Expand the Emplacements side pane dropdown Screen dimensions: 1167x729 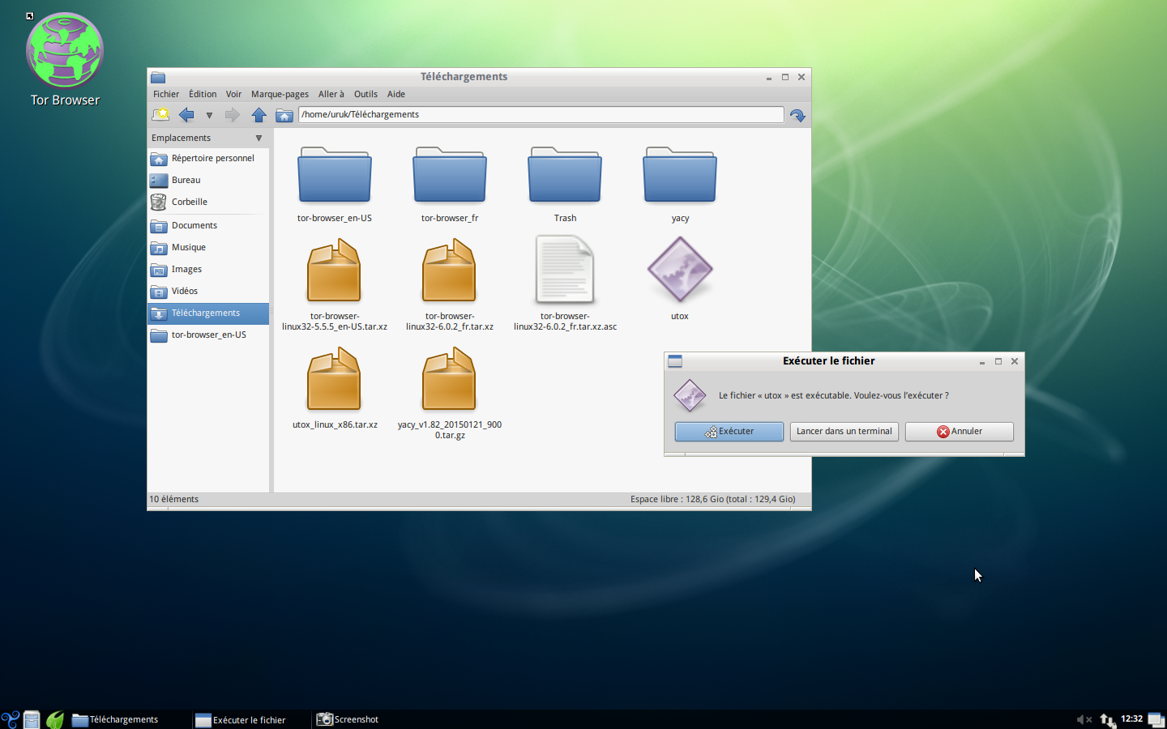click(x=259, y=138)
